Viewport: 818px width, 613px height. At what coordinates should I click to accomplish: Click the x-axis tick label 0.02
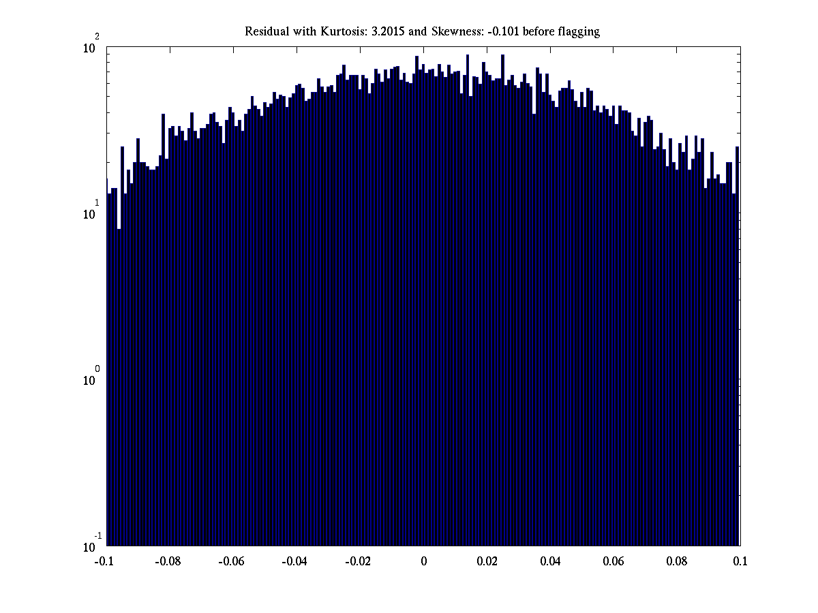tap(487, 562)
